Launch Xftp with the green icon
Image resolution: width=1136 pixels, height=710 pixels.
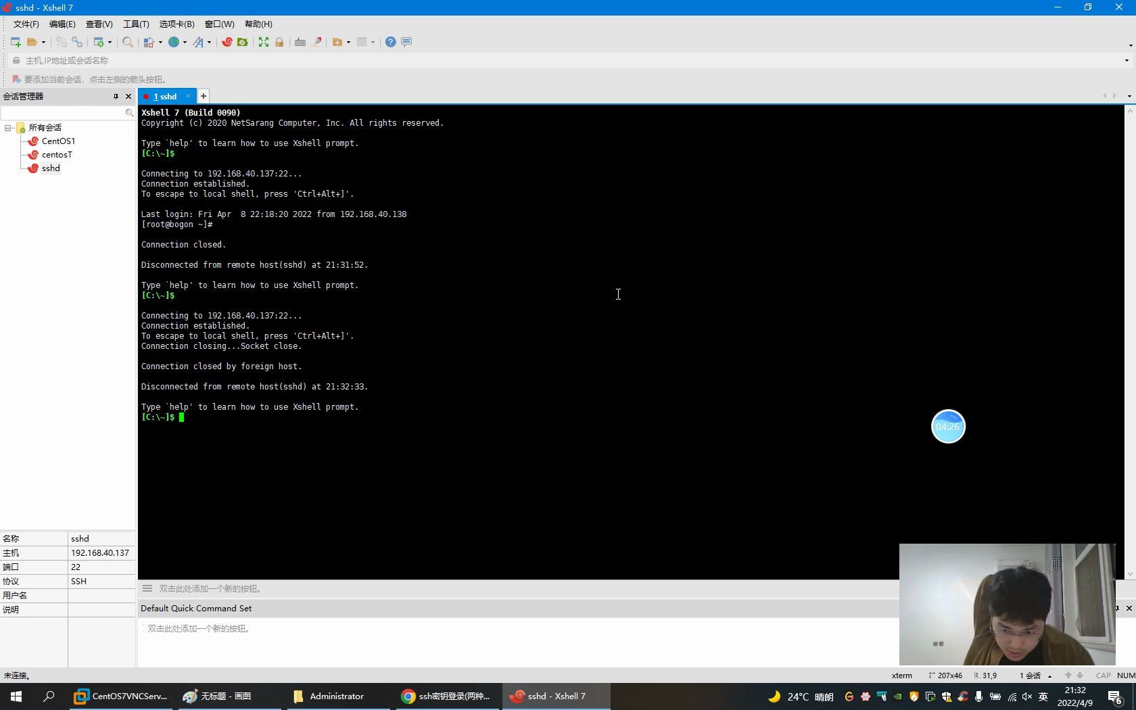point(243,42)
